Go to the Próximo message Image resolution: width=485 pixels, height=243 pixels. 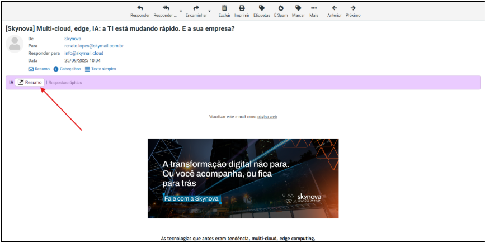point(353,8)
